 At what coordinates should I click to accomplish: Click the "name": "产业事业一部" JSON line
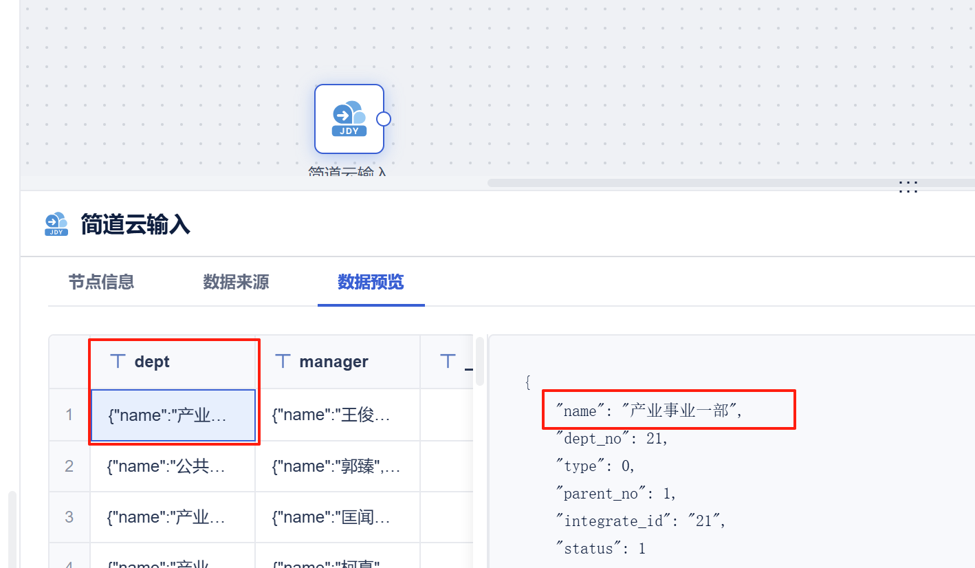(x=650, y=411)
